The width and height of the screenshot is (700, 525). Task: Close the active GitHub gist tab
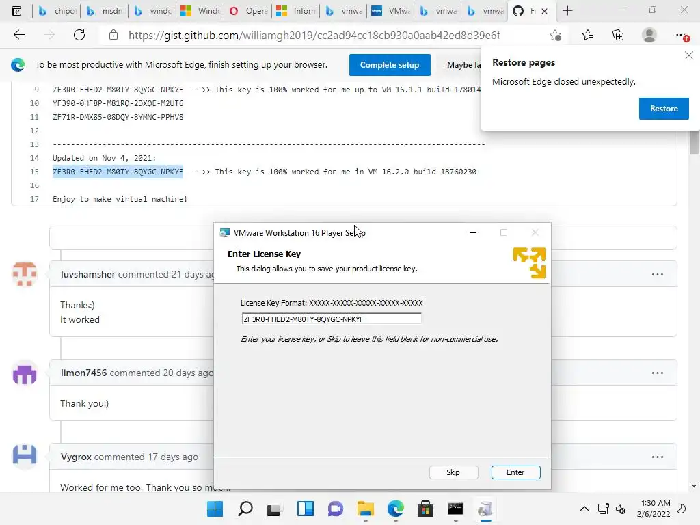click(545, 11)
